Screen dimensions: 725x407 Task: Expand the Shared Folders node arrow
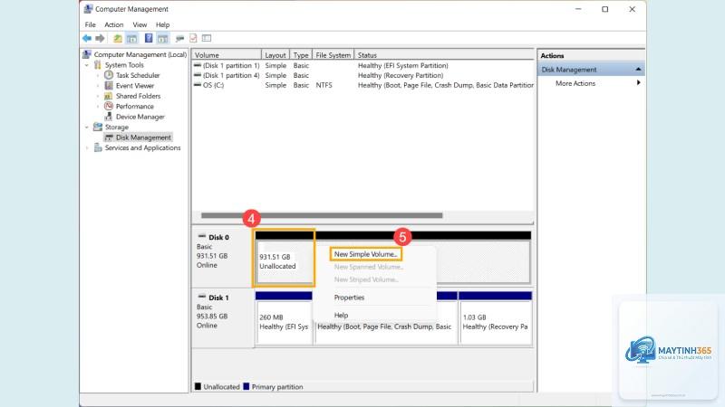tap(98, 96)
